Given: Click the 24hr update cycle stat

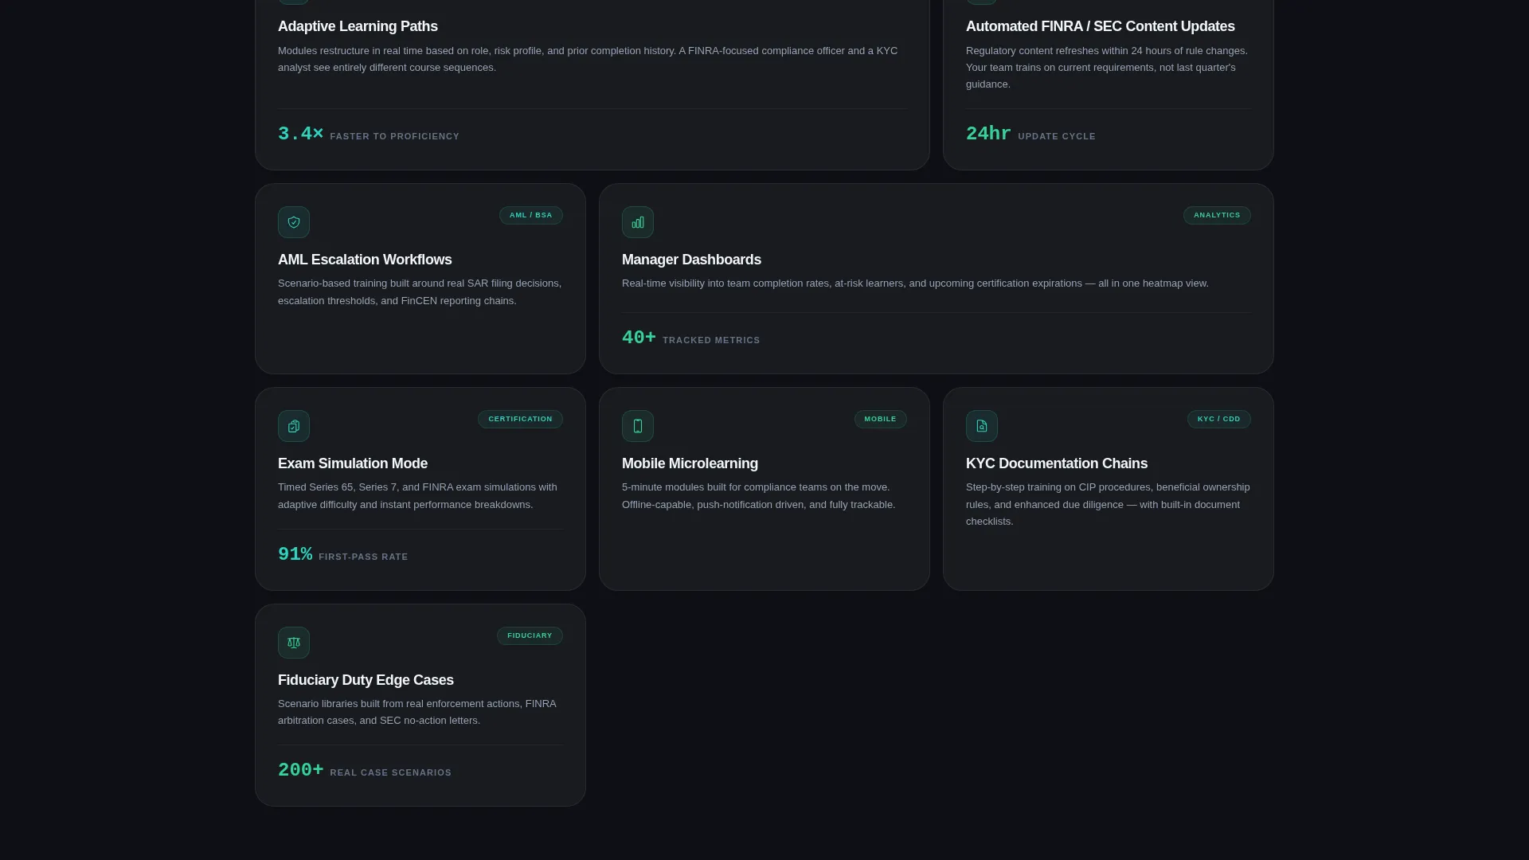Looking at the screenshot, I should tap(1030, 135).
